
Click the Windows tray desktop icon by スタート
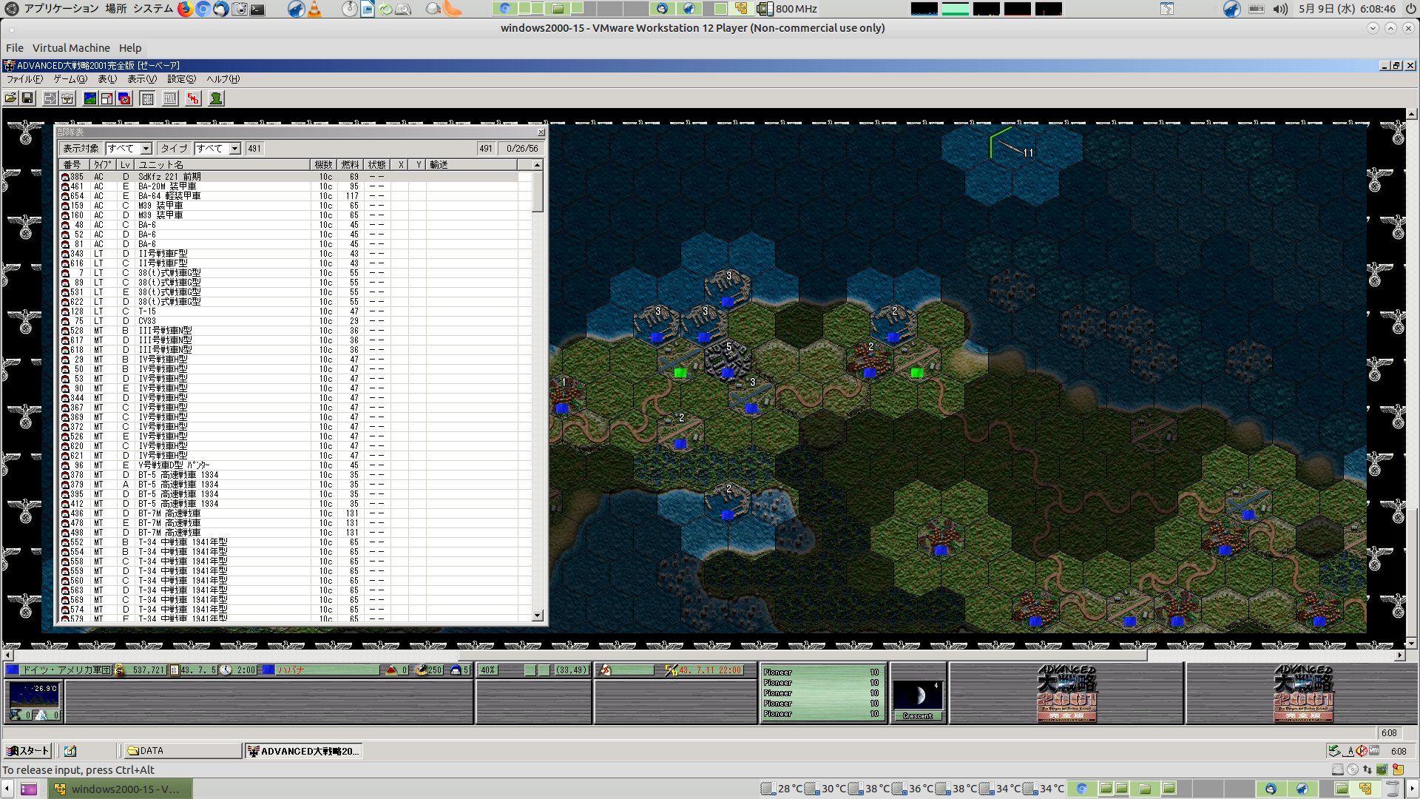point(70,751)
